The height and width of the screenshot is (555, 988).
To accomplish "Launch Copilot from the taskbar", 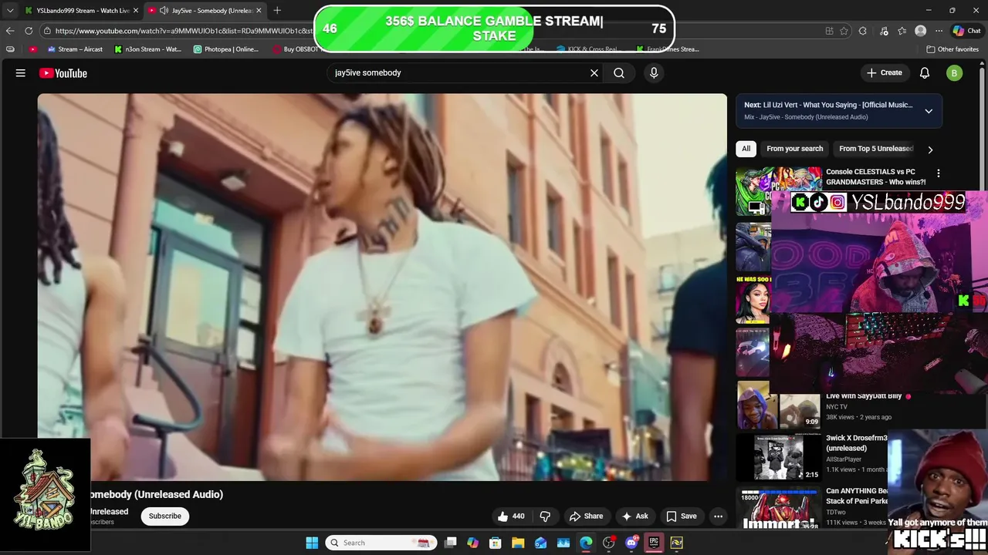I will [x=473, y=543].
